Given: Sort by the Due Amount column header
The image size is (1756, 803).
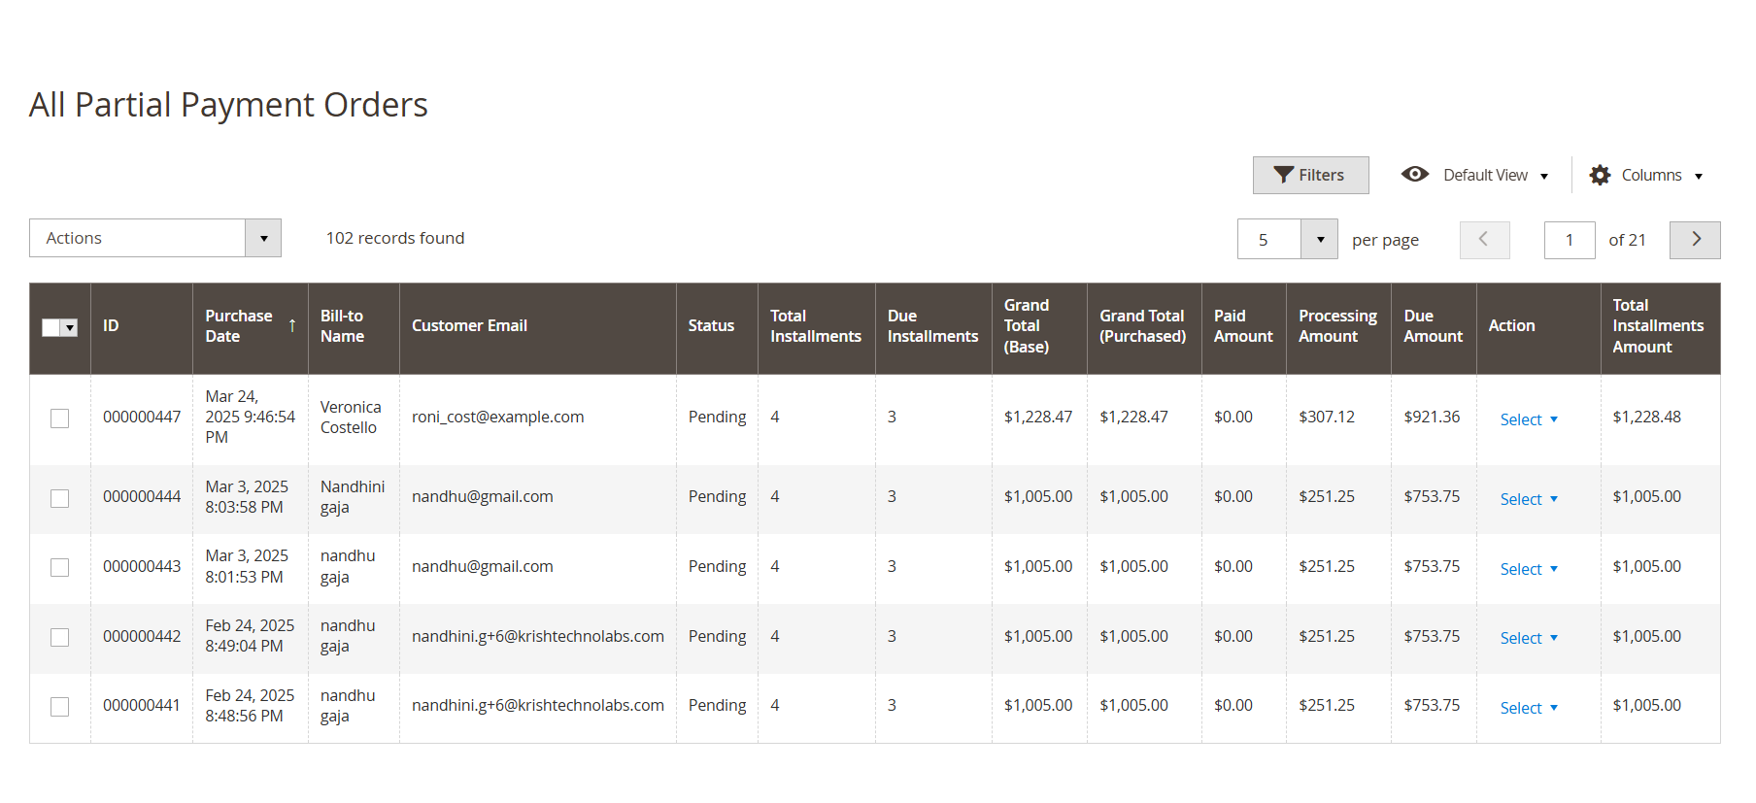Looking at the screenshot, I should 1434,326.
